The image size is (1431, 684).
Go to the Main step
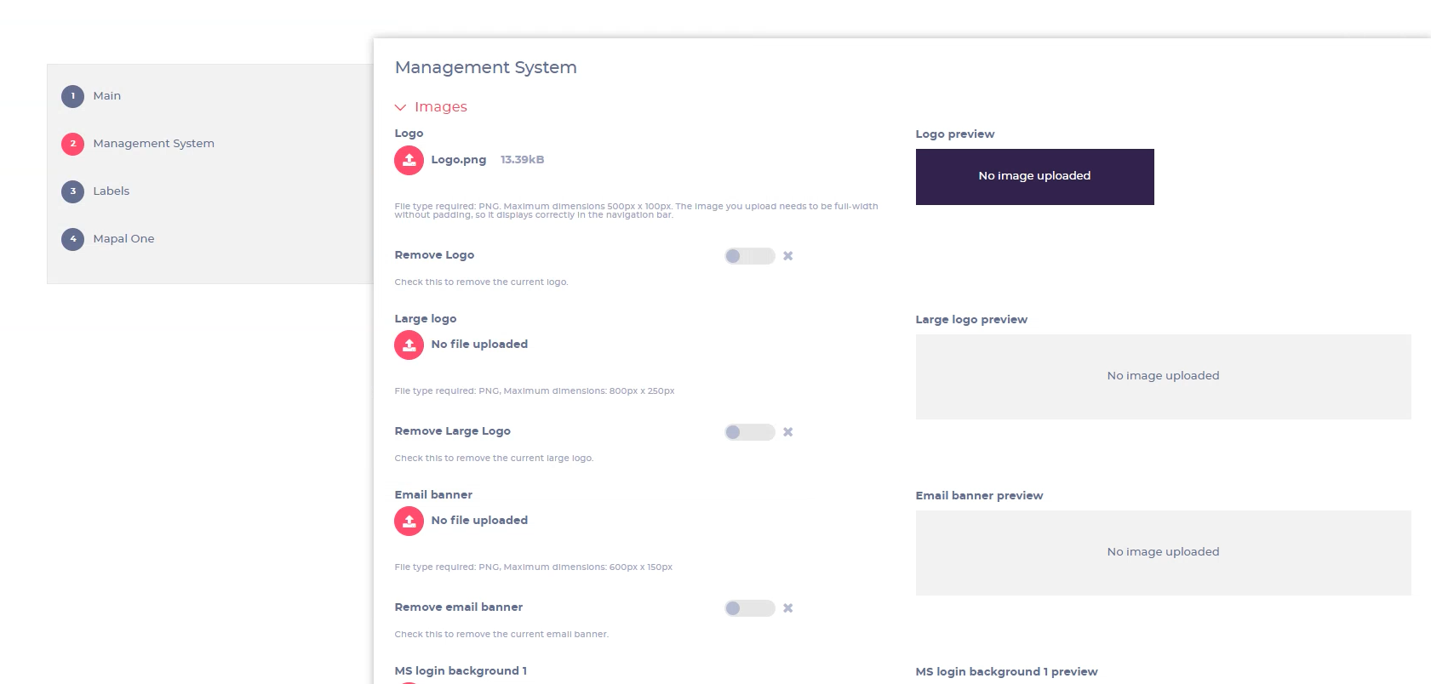(x=107, y=96)
